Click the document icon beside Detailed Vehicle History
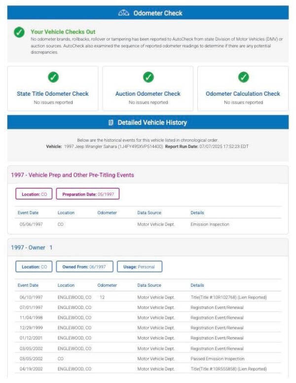This screenshot has width=296, height=383. (x=111, y=122)
